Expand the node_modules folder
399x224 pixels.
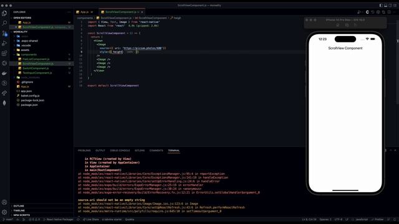point(42,77)
